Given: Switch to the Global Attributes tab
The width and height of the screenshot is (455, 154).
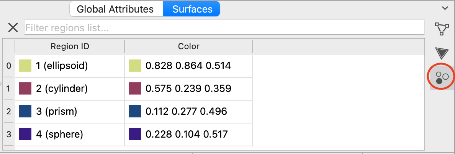Looking at the screenshot, I should click(x=115, y=9).
